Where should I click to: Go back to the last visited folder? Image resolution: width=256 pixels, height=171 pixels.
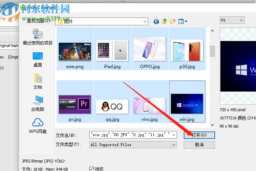tap(156, 21)
